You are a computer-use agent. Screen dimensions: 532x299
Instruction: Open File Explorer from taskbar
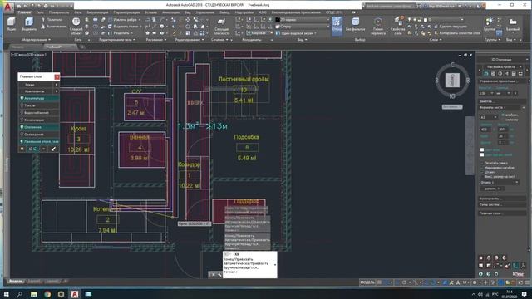[x=33, y=294]
